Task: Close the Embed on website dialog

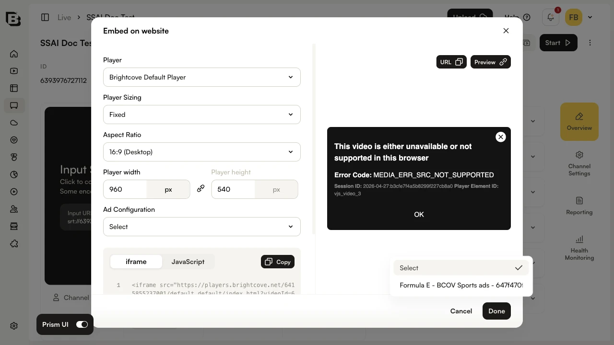Action: (506, 31)
